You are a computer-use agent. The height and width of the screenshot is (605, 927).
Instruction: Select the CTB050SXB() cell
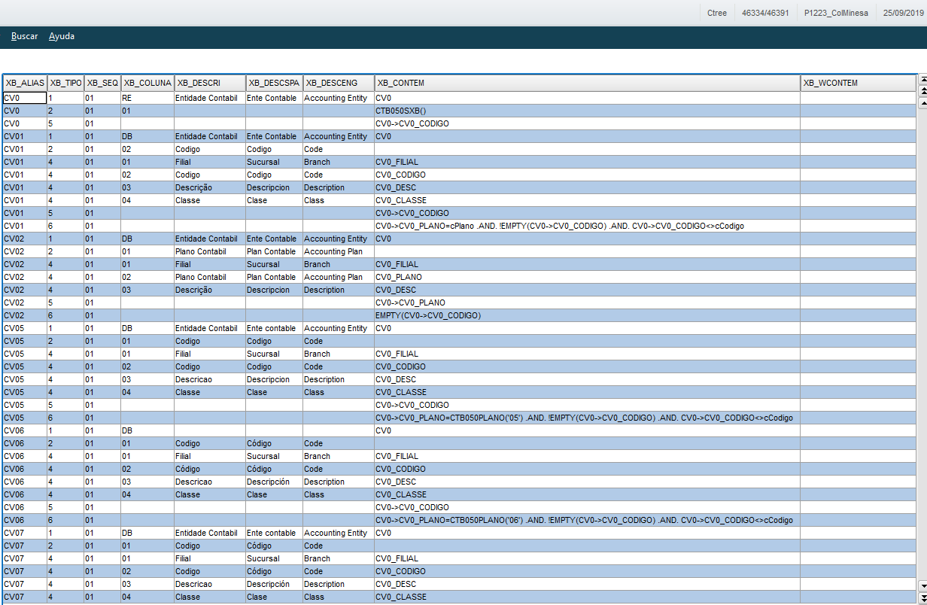pos(587,111)
